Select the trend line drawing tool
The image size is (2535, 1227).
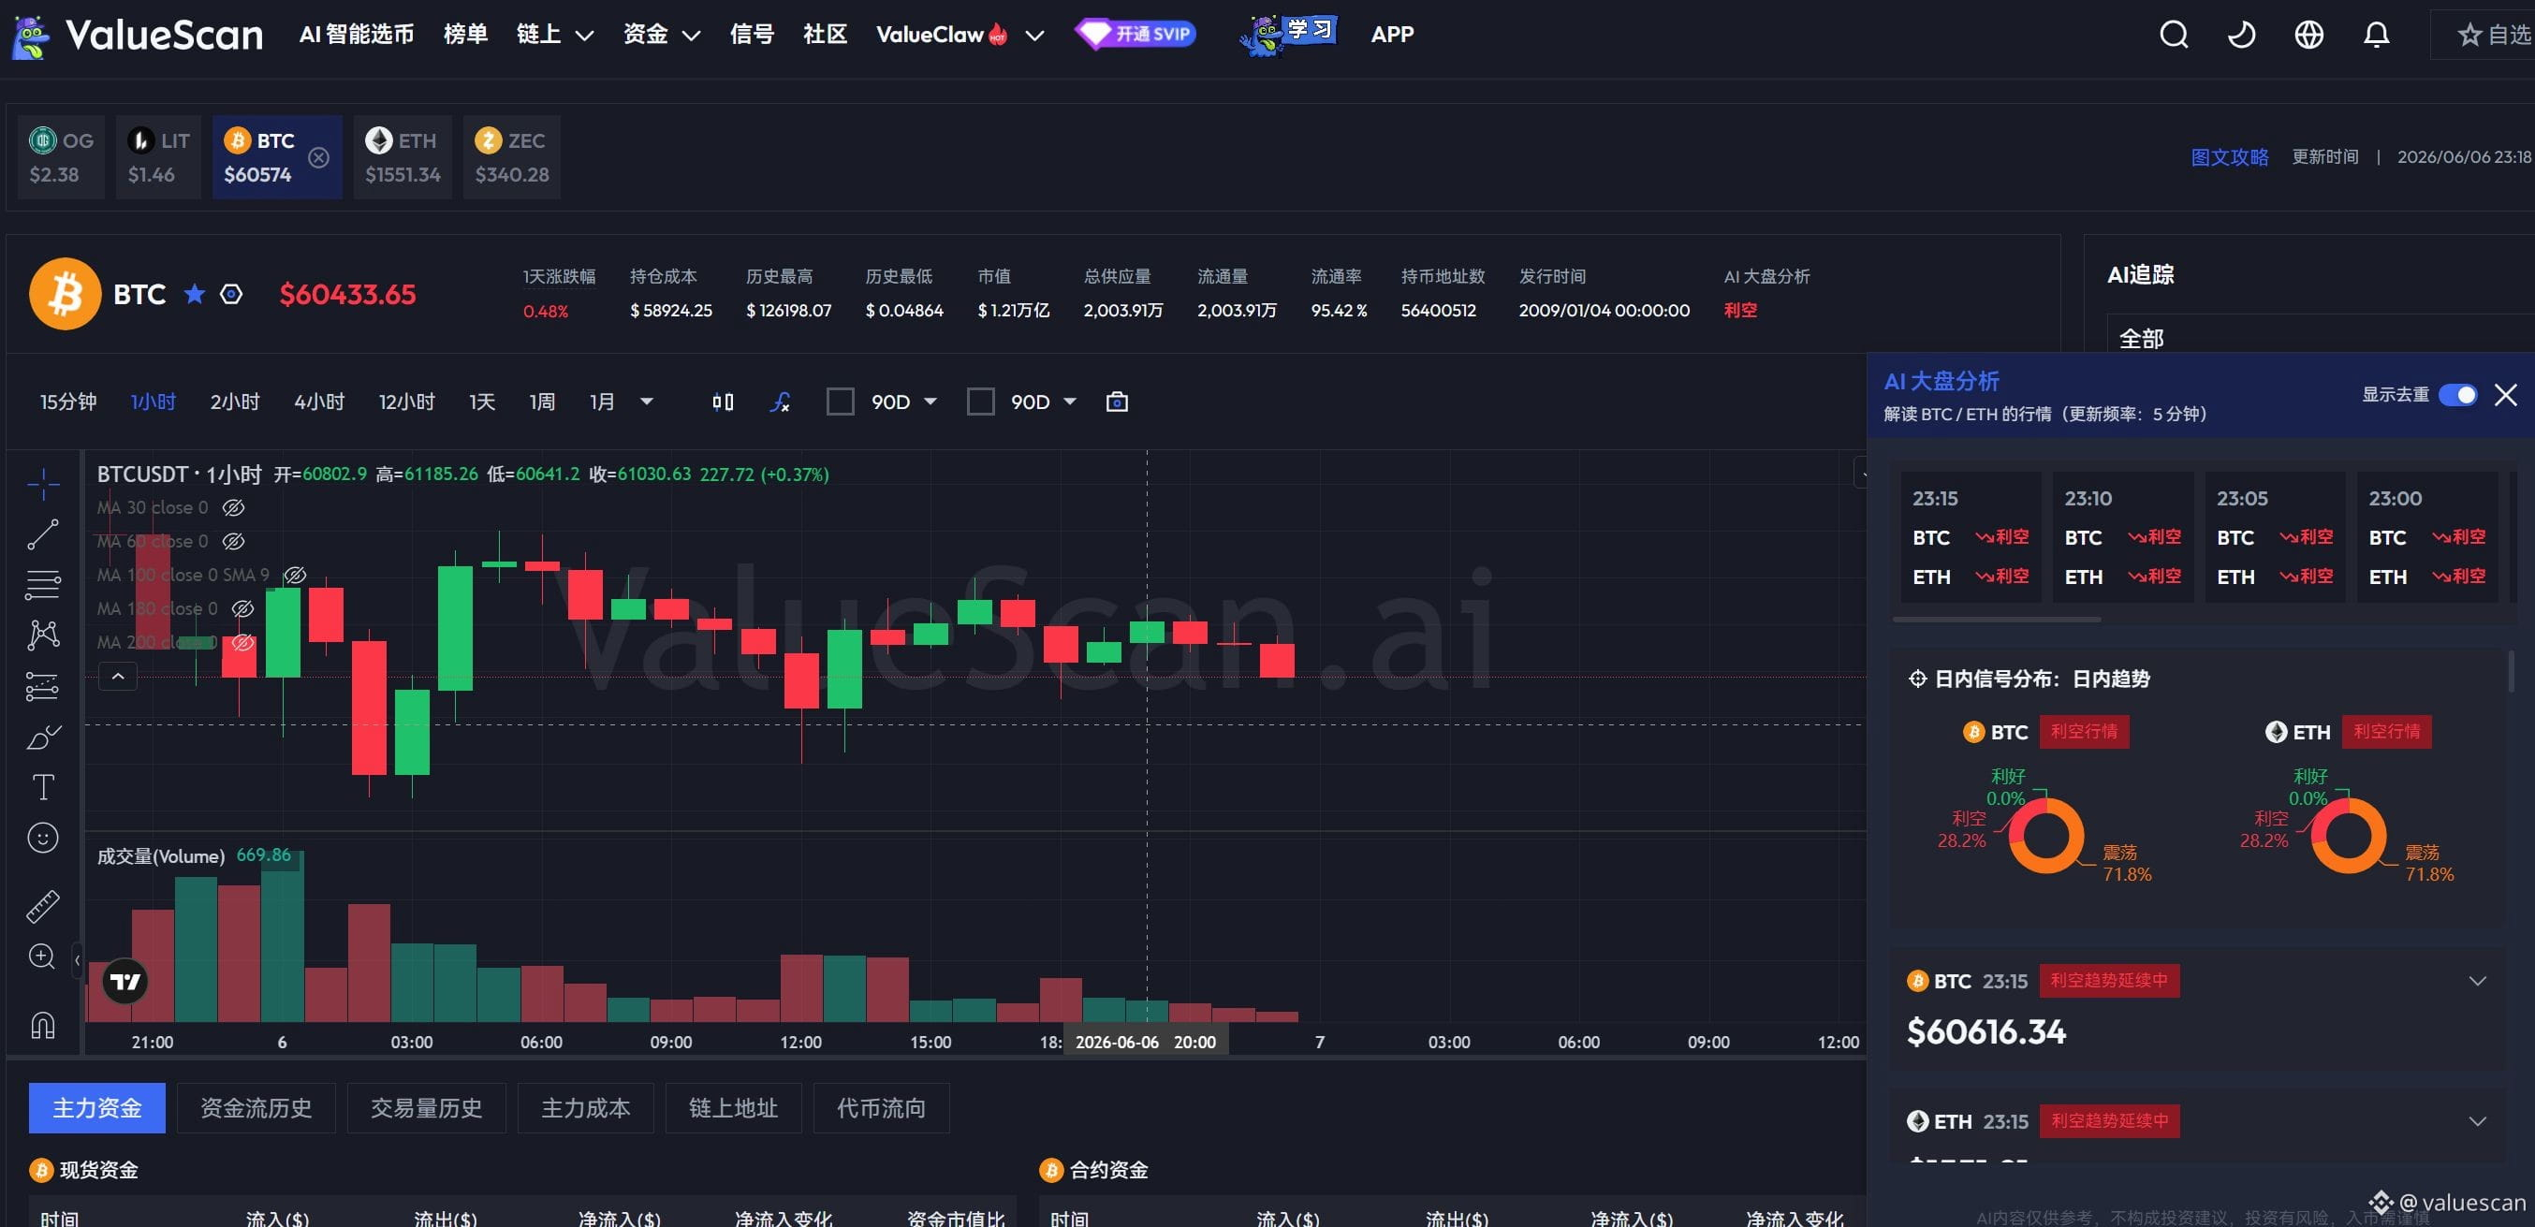tap(42, 534)
